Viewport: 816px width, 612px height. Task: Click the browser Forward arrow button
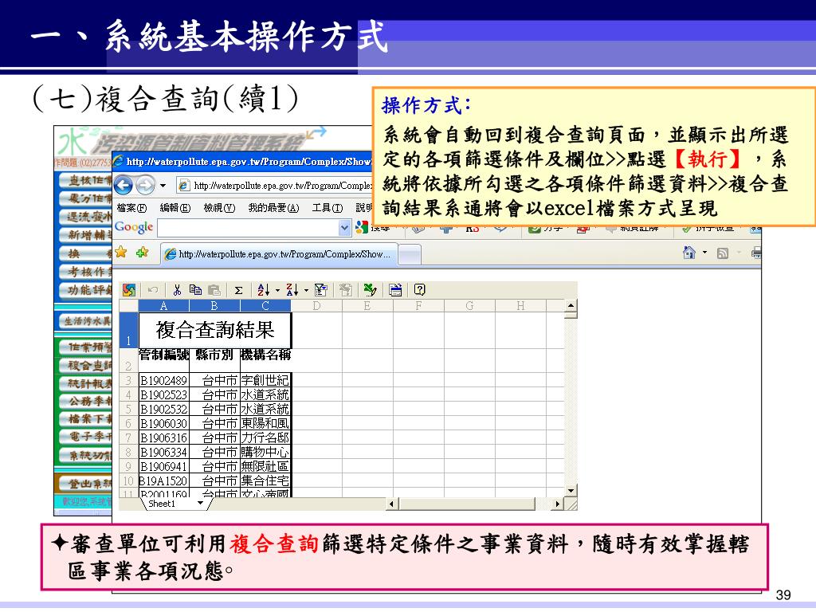145,185
